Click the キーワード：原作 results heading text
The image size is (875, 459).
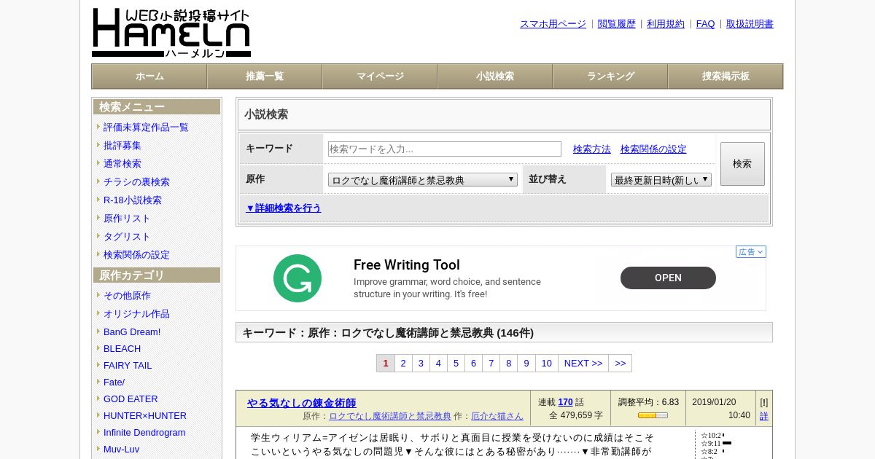[x=388, y=332]
